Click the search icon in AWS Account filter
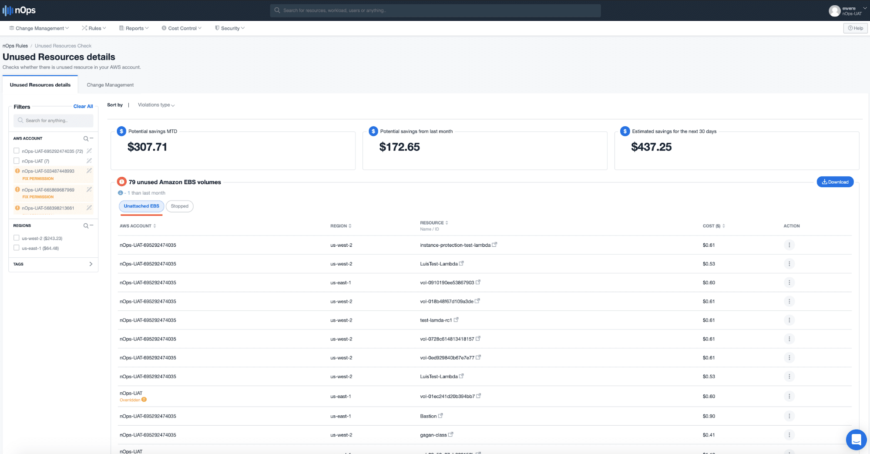The height and width of the screenshot is (454, 870). pos(86,138)
